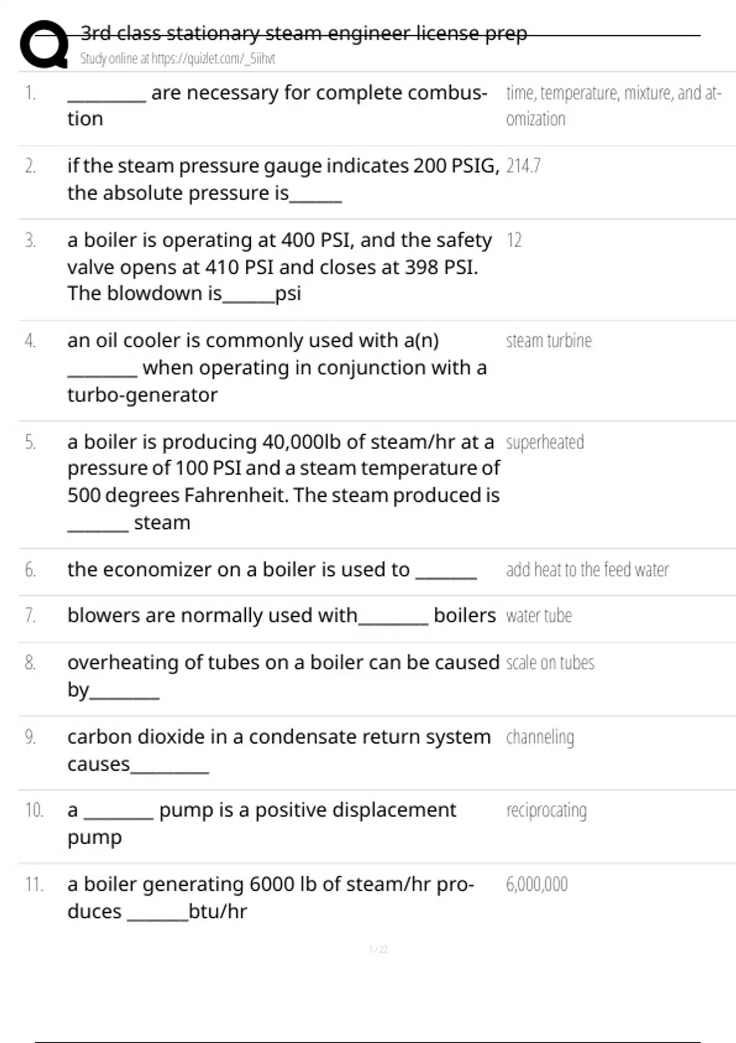Click question 4 about the oil cooler

tap(276, 367)
